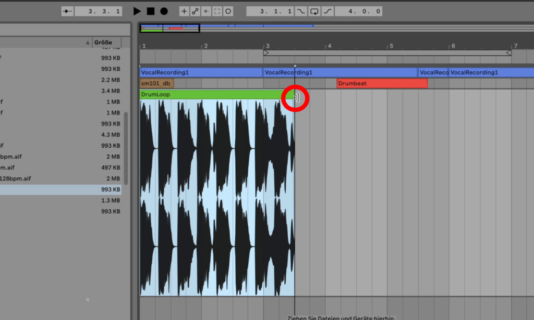Stop playback with the Stop button
Screen dimensions: 534x320
tap(151, 11)
